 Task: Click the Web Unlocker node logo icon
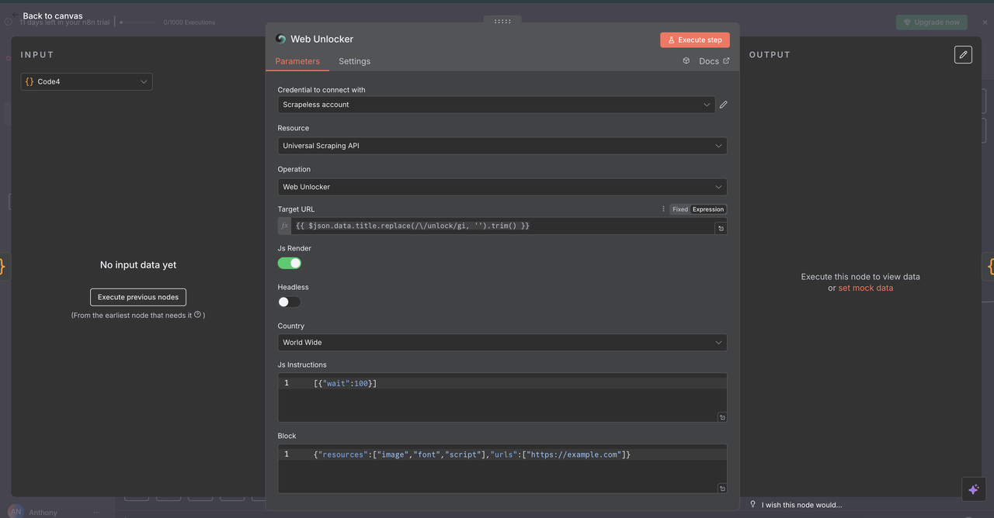click(281, 39)
